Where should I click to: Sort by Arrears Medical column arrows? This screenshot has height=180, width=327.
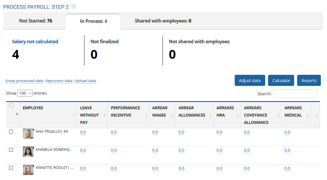click(307, 115)
